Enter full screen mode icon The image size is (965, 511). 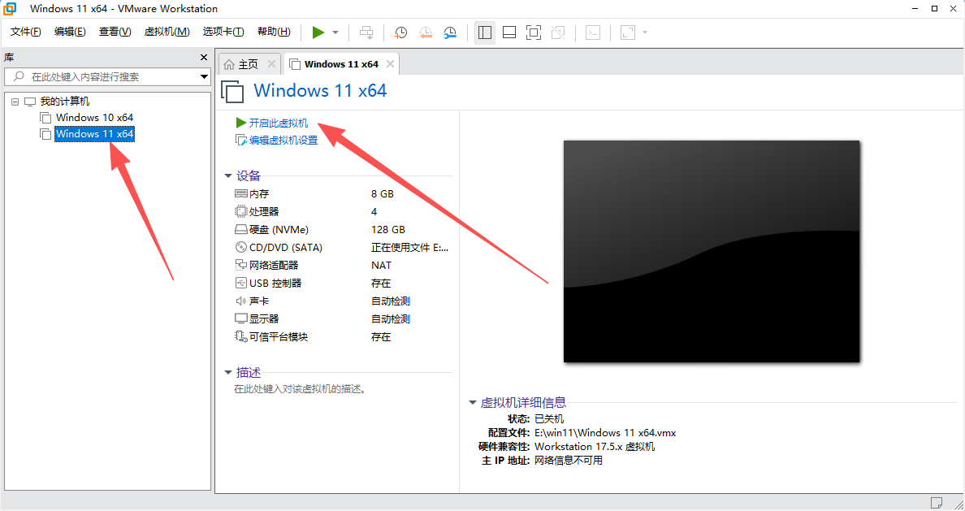coord(534,32)
